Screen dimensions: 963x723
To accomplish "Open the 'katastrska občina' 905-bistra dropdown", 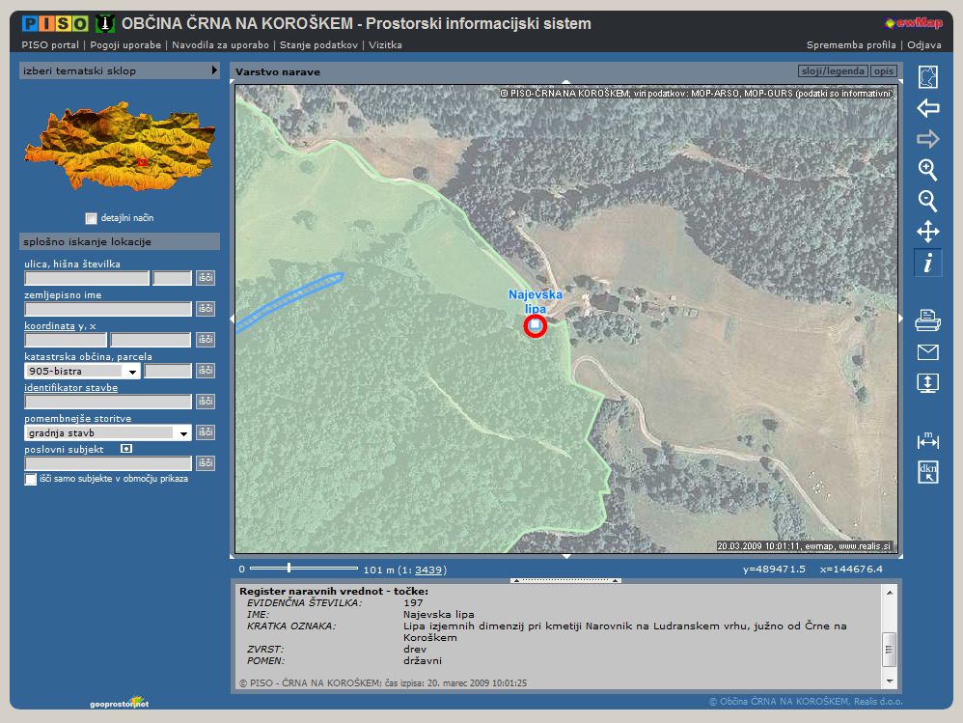I will point(131,371).
